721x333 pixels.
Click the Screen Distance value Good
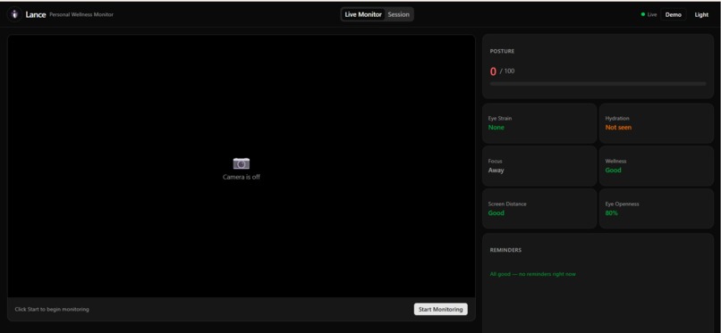point(496,212)
